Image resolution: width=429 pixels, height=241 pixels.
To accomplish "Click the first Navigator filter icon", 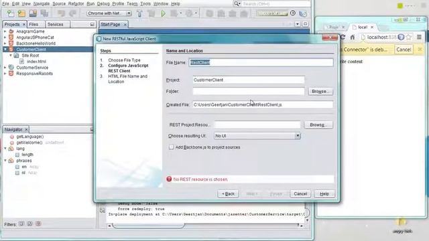I will click(x=21, y=224).
